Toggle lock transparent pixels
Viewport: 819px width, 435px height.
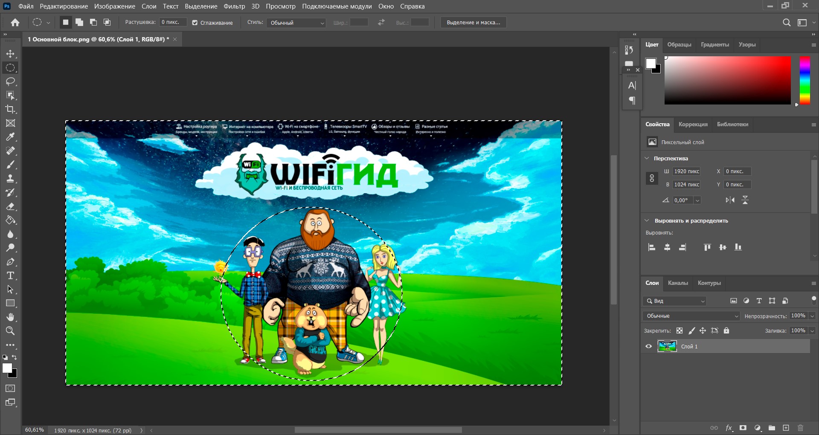tap(680, 331)
